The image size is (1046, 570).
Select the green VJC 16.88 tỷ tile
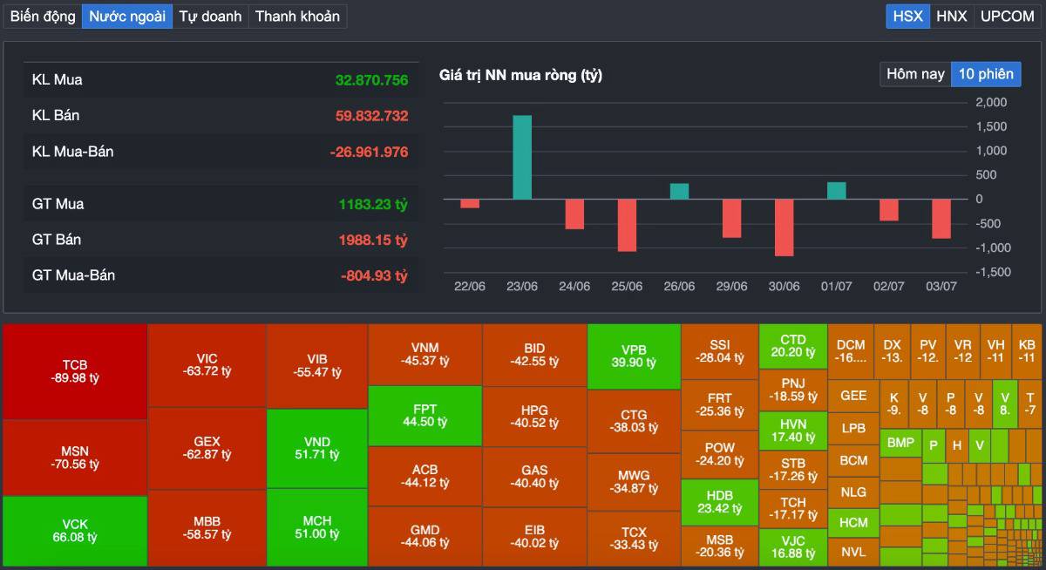(x=793, y=547)
